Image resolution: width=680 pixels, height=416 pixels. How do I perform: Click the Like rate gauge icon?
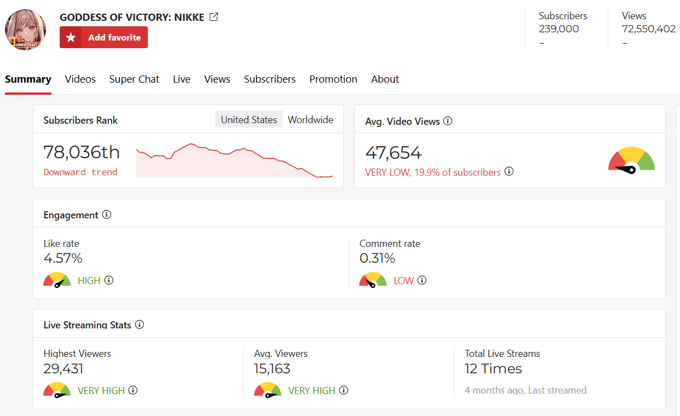coord(57,280)
